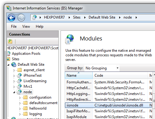This screenshot has height=119, width=155.
Task: Open the File menu
Action: tap(14, 26)
